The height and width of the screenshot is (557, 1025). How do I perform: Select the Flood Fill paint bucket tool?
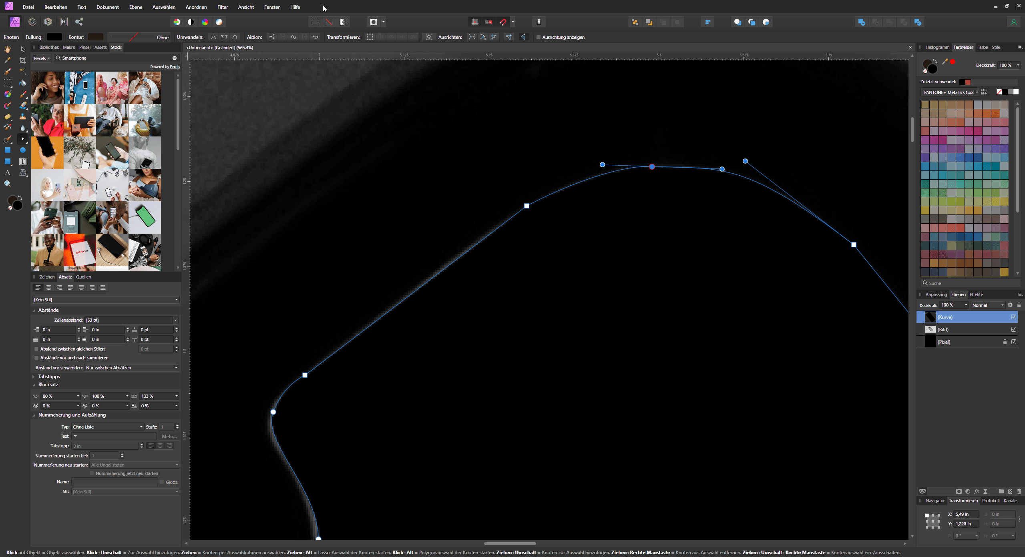pyautogui.click(x=23, y=83)
